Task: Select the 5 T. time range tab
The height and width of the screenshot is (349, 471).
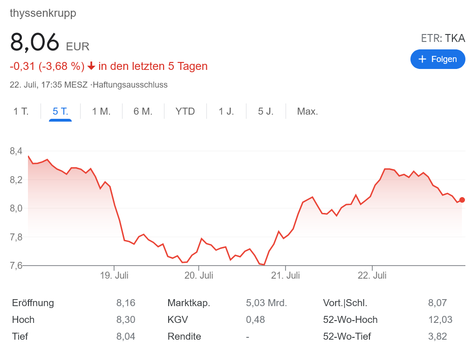Action: point(61,111)
